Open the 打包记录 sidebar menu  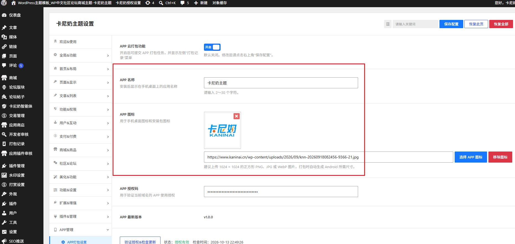(17, 144)
